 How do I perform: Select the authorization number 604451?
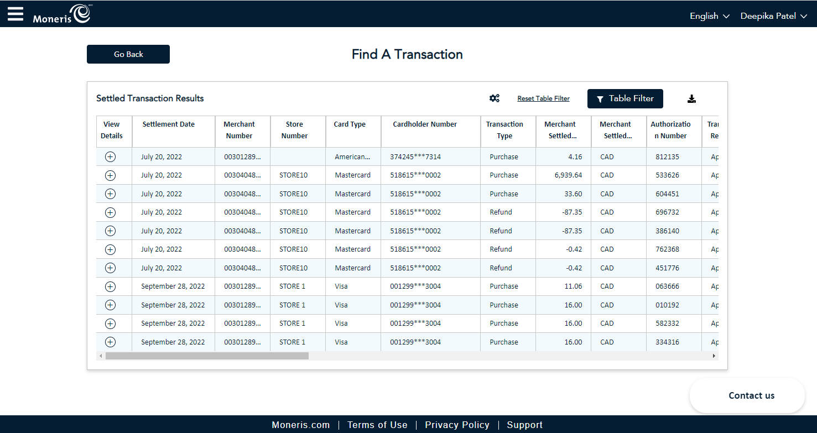click(667, 194)
